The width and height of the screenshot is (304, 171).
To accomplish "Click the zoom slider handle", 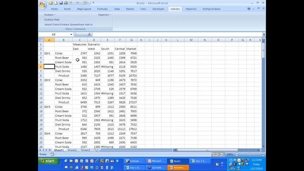I will tap(250, 154).
